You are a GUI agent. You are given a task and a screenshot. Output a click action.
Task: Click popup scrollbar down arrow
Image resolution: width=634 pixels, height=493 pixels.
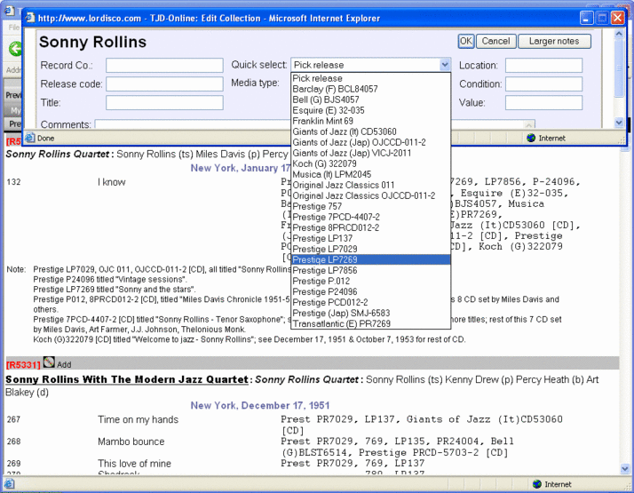pyautogui.click(x=619, y=122)
